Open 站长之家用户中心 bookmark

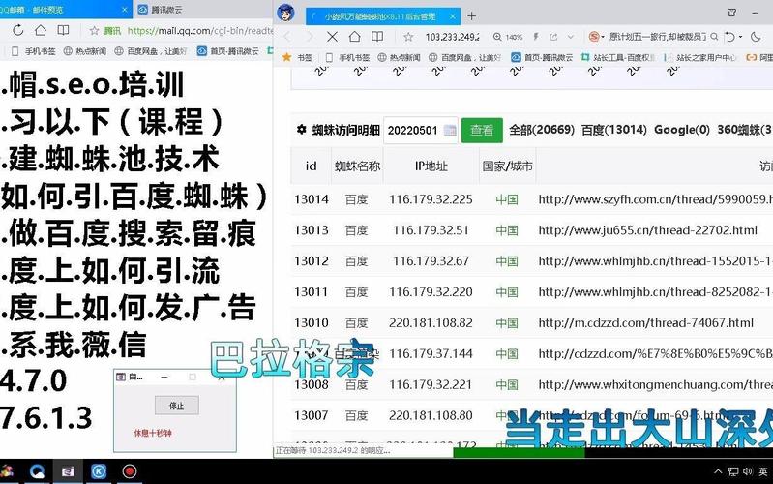pyautogui.click(x=700, y=57)
